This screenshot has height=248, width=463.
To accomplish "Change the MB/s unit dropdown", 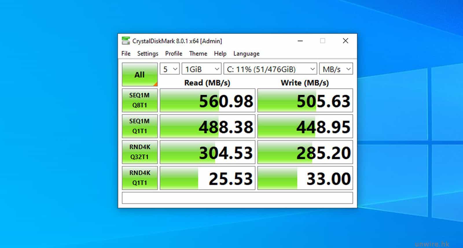I will 336,69.
